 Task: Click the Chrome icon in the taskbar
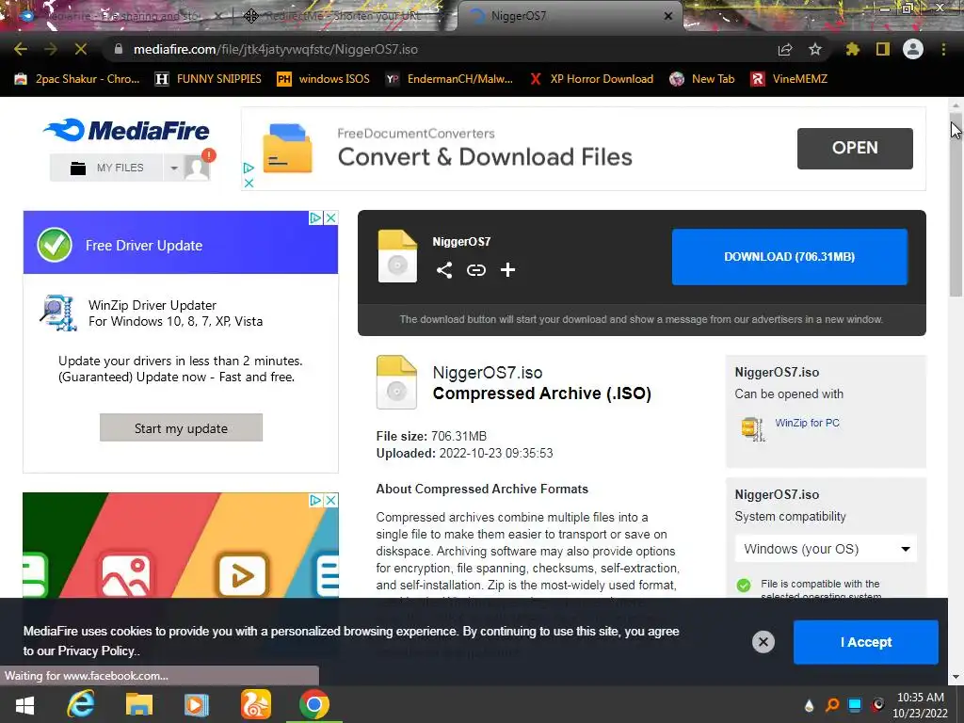pos(314,704)
